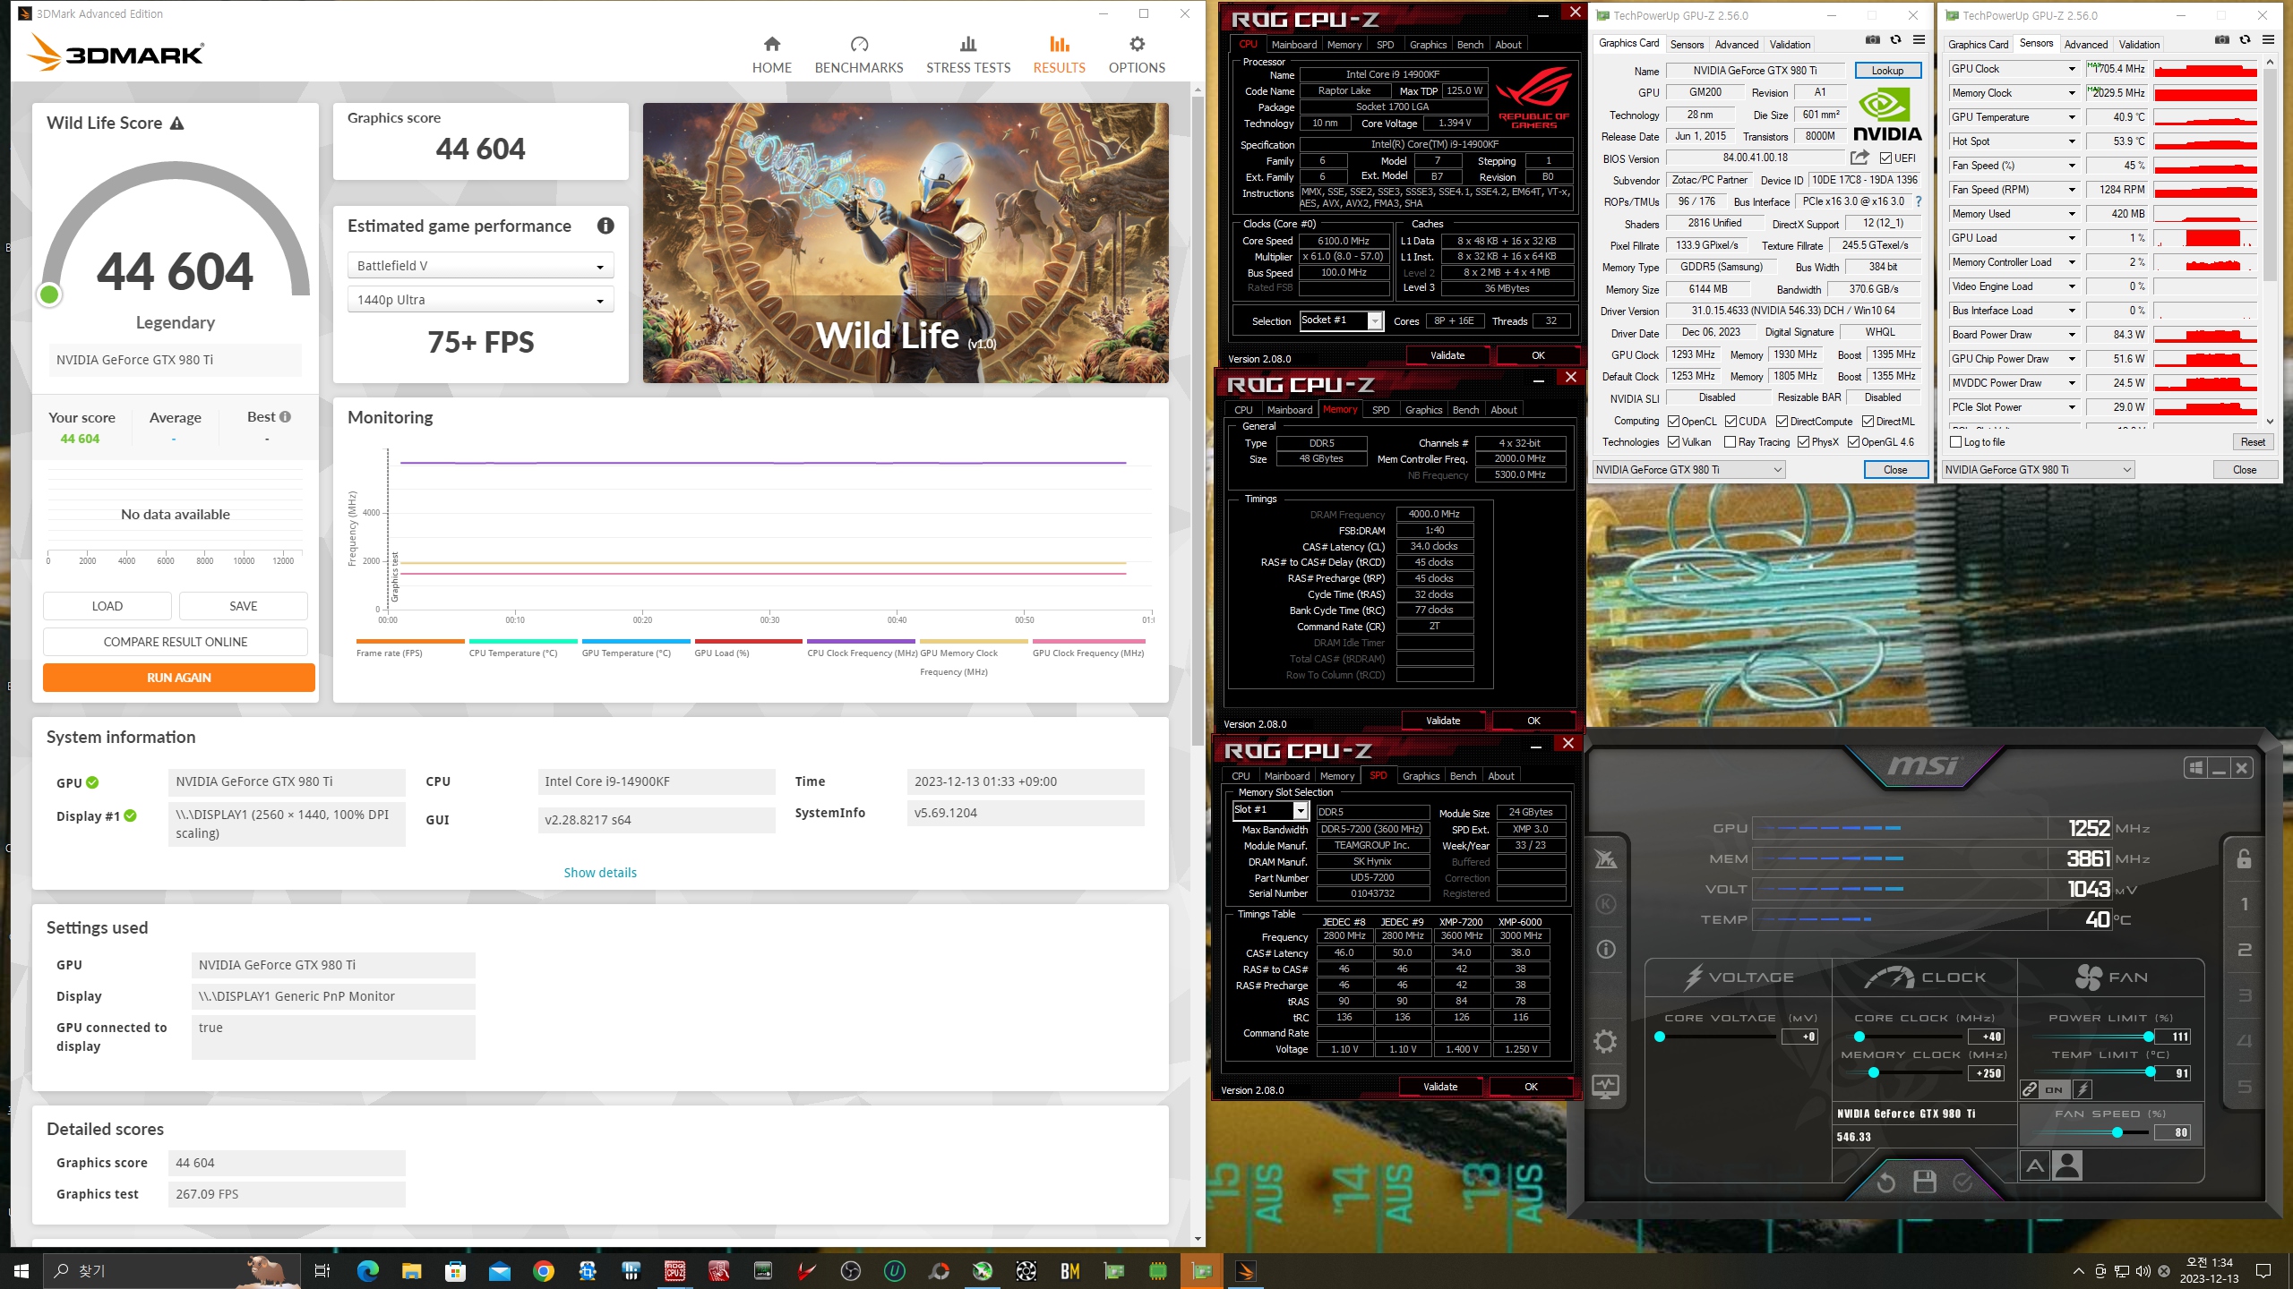The width and height of the screenshot is (2293, 1289).
Task: Open the Hot Spot sensor dropdown in GPU-Z
Action: pos(2072,141)
